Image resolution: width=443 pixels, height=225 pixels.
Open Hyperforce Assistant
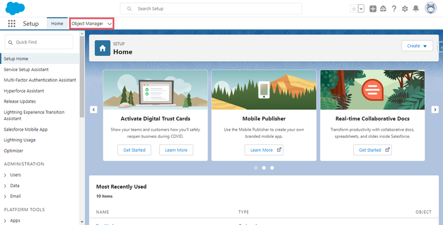(24, 91)
